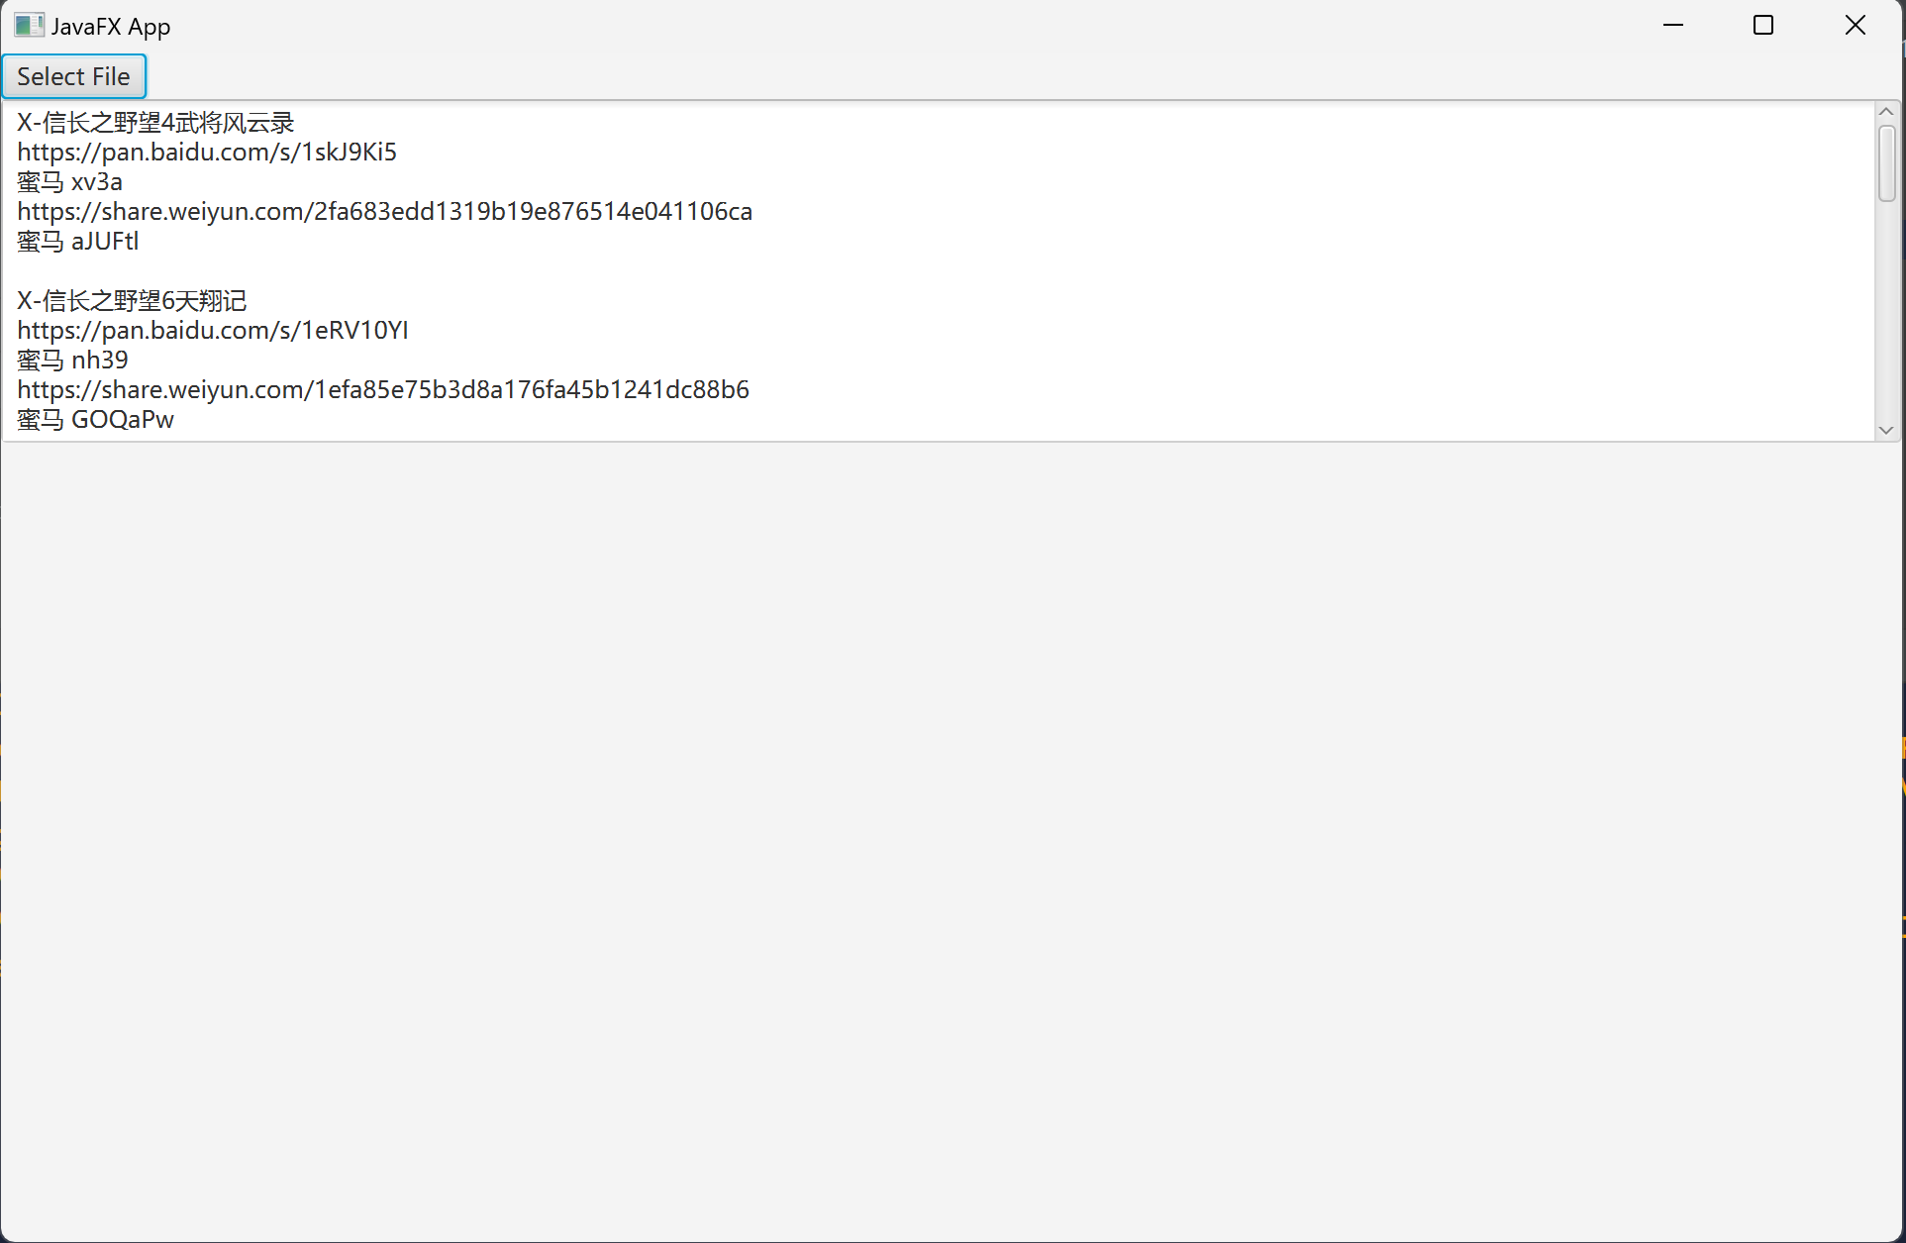This screenshot has width=1906, height=1243.
Task: Click the line containing nh39
Action: click(72, 361)
